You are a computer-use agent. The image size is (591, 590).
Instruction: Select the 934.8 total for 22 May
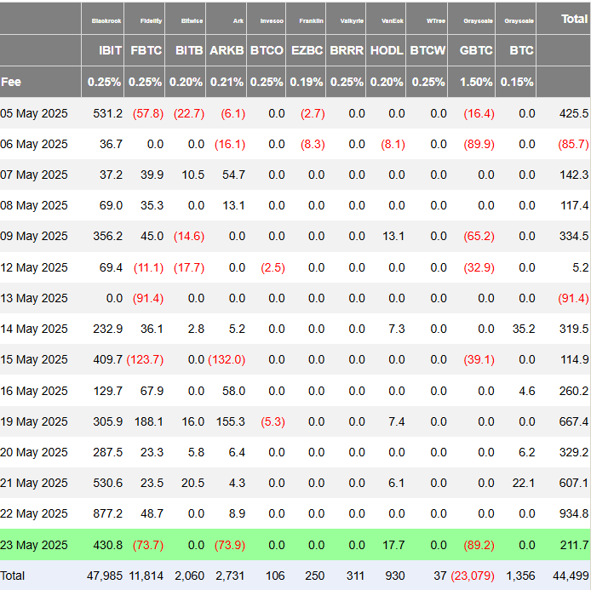573,513
